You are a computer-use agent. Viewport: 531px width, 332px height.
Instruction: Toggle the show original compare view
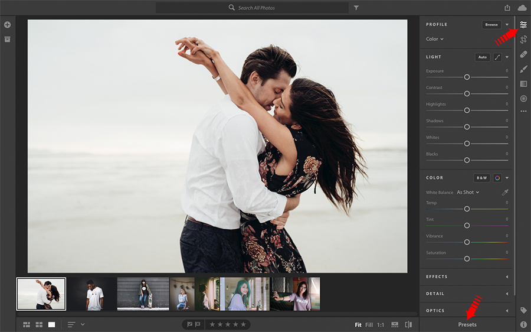(x=408, y=325)
